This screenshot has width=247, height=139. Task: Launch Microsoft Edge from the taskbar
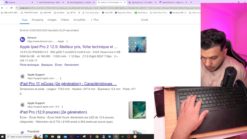click(x=46, y=137)
